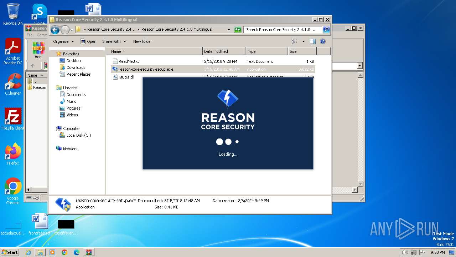Click the Explorer Help icon

tap(323, 41)
